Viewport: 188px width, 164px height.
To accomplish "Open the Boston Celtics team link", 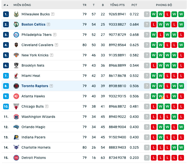I will pyautogui.click(x=33, y=24).
